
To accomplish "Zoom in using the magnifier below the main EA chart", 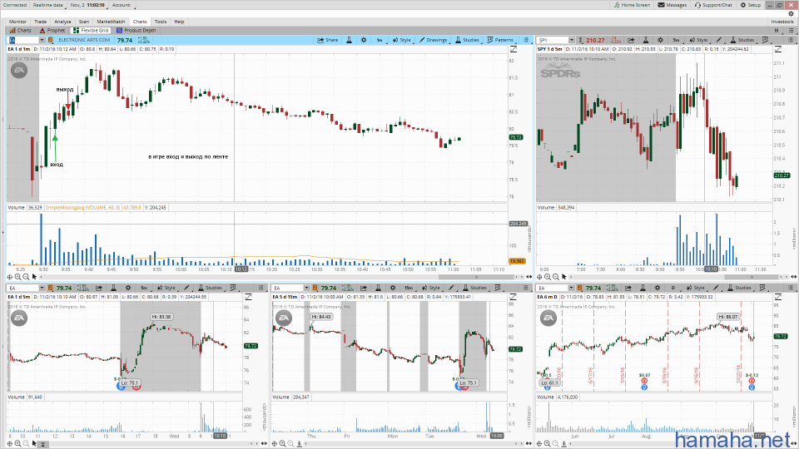I will [x=17, y=277].
